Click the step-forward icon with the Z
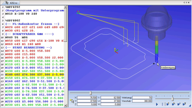192x108 pixels. coord(179,104)
